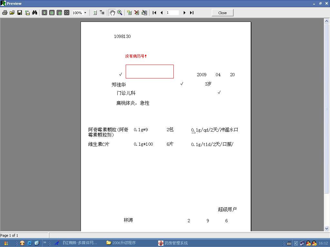Click the prescription number 1098130
Viewport: 330px width, 247px height.
[x=122, y=36]
